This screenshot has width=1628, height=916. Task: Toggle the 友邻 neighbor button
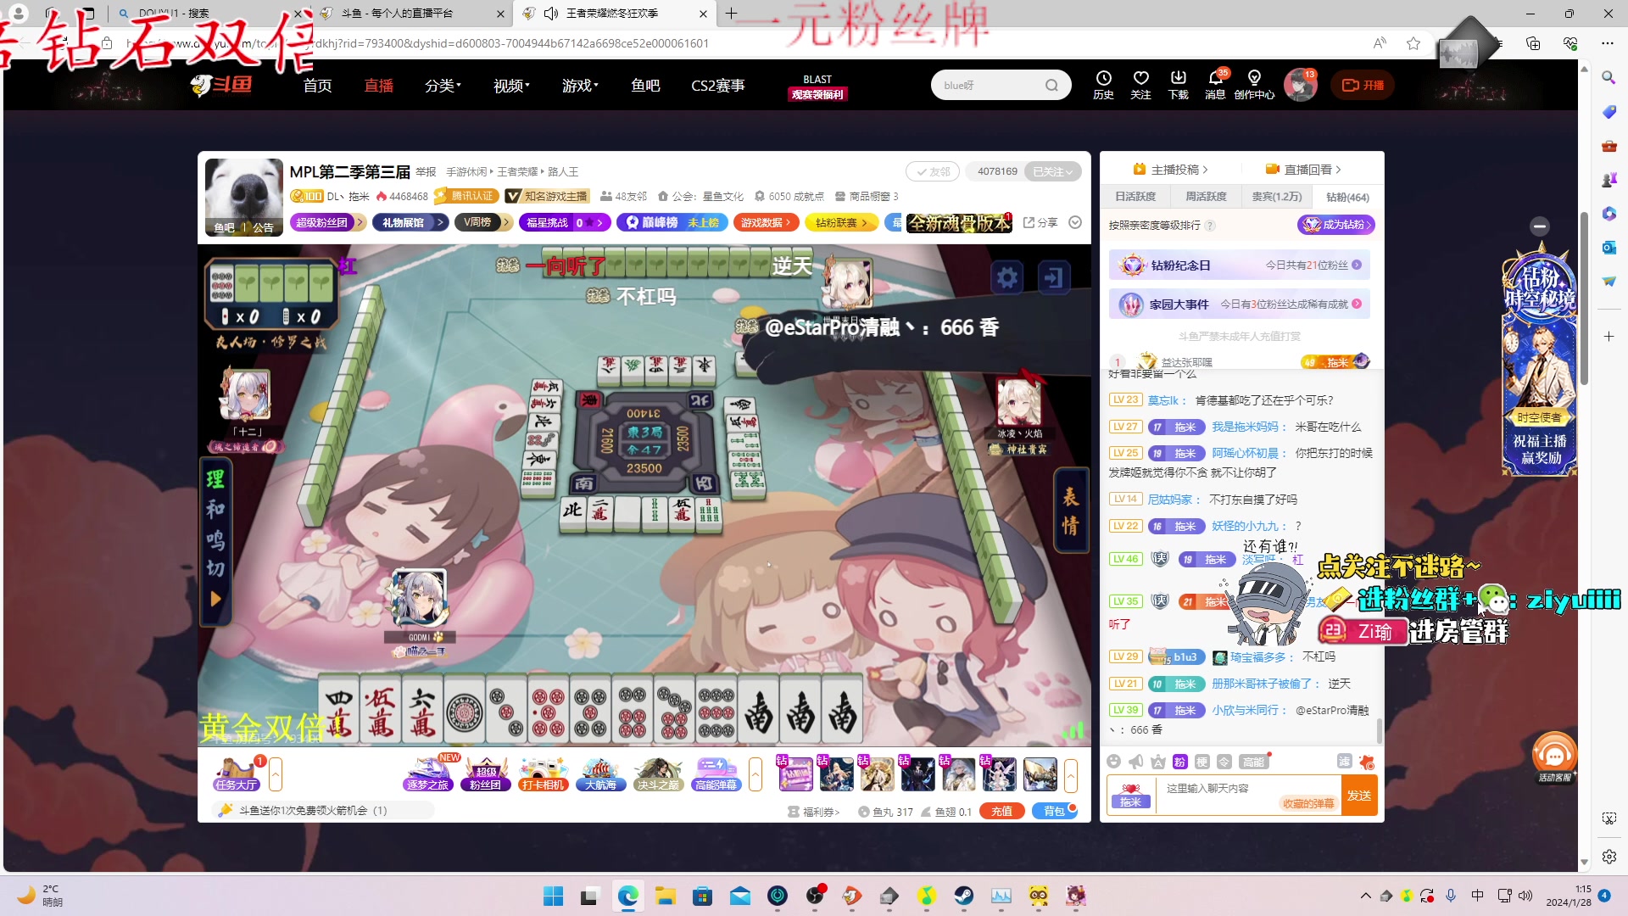(x=933, y=171)
